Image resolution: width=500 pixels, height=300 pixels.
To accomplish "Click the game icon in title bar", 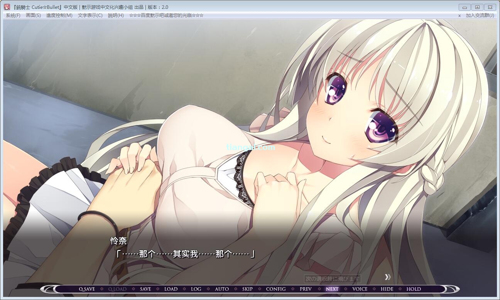I will (x=7, y=7).
